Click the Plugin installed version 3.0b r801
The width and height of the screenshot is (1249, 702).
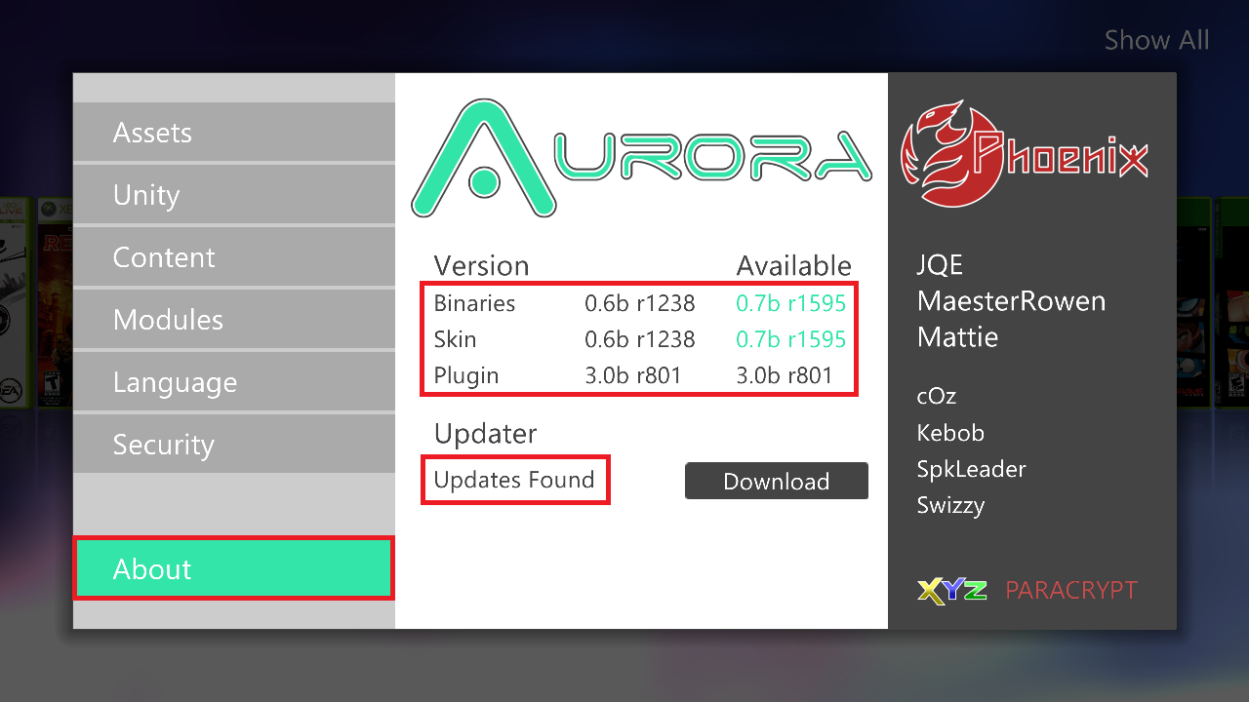pyautogui.click(x=633, y=375)
